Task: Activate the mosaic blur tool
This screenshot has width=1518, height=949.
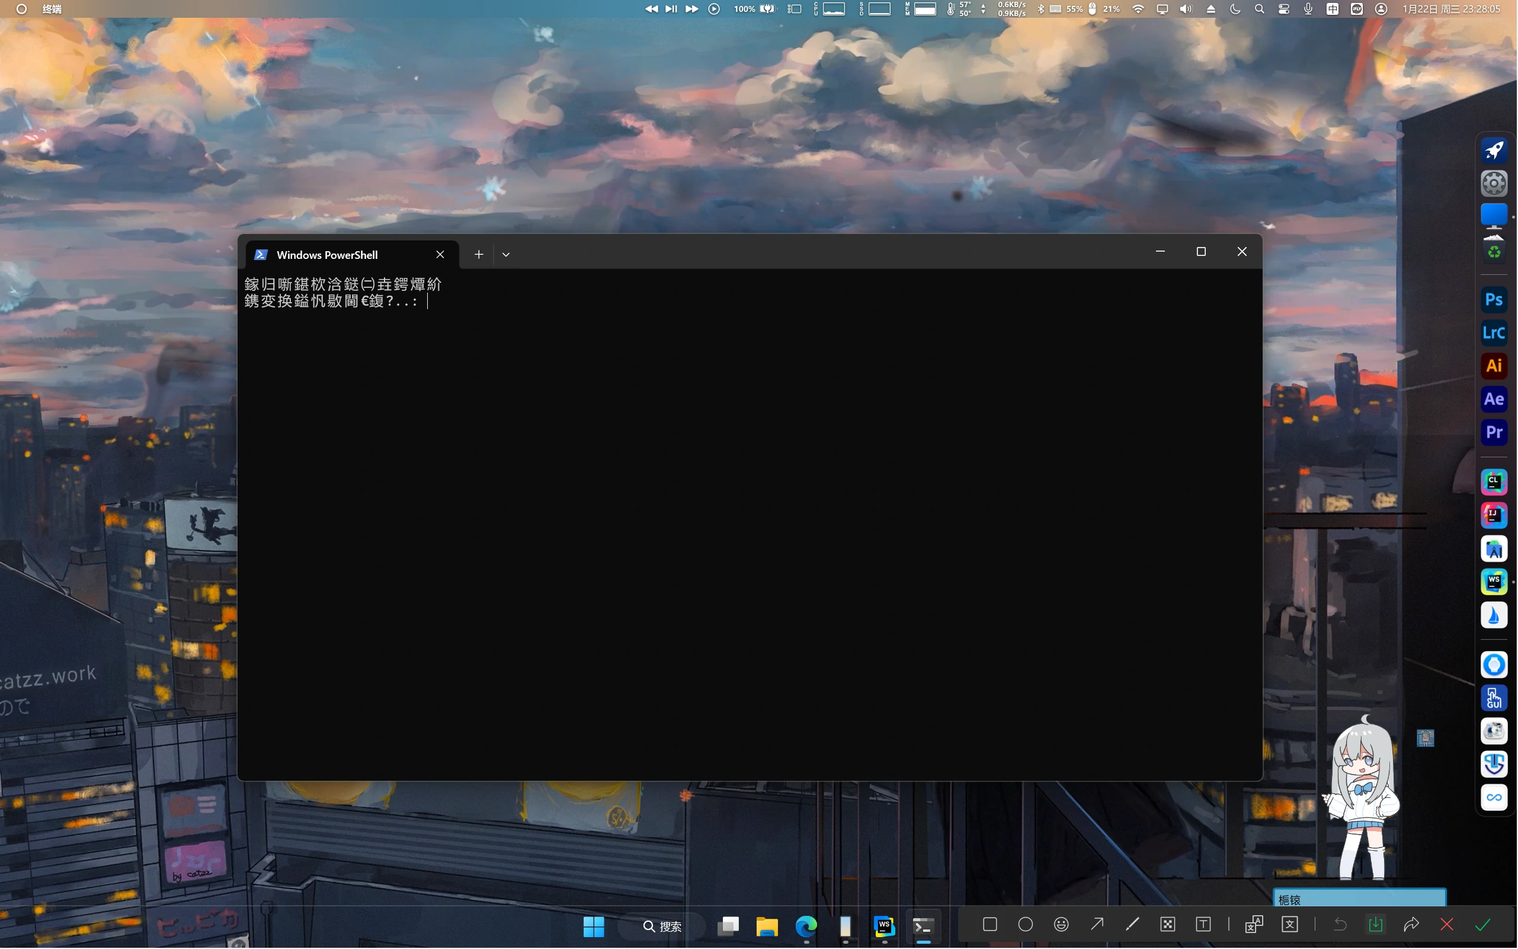Action: [1168, 925]
